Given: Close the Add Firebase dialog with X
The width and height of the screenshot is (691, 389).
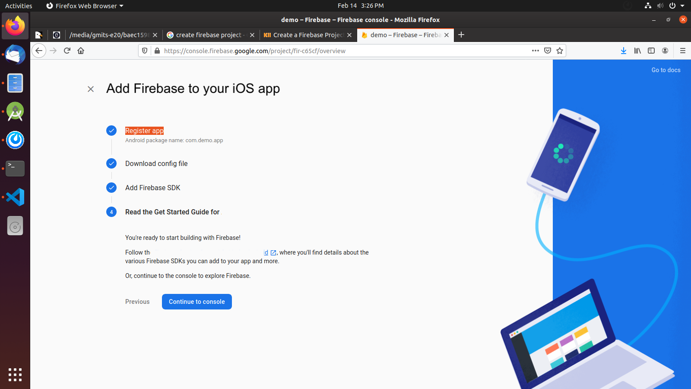Looking at the screenshot, I should pos(91,89).
